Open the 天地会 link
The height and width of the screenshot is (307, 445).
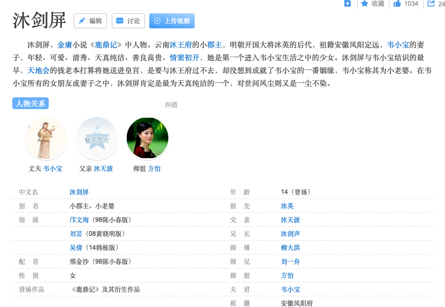(x=39, y=71)
